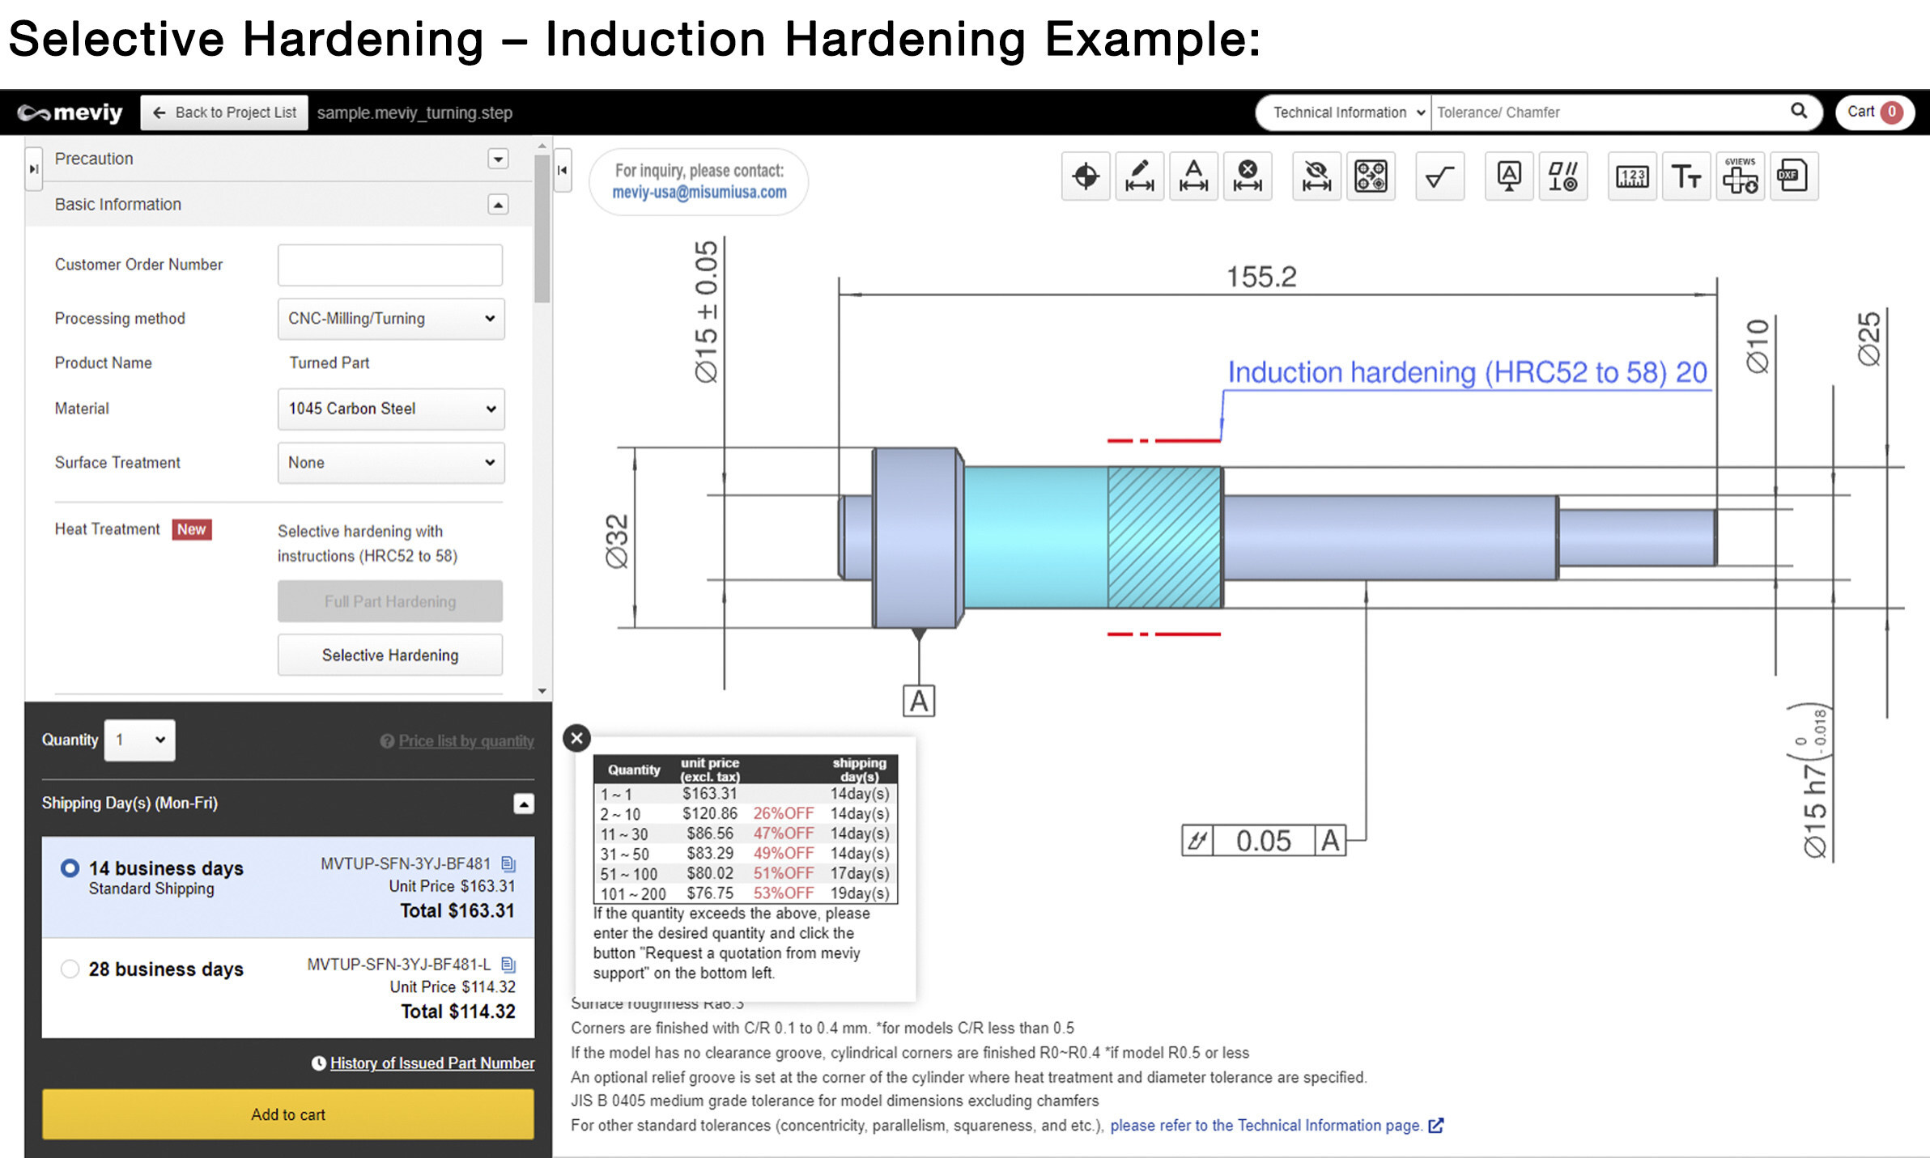The image size is (1930, 1158).
Task: Open the Material dropdown menu
Action: (x=390, y=408)
